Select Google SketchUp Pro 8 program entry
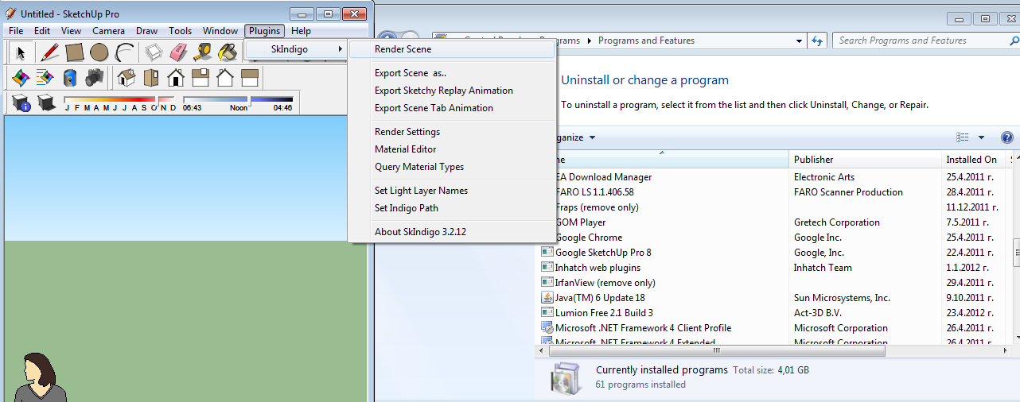This screenshot has height=402, width=1020. click(603, 253)
